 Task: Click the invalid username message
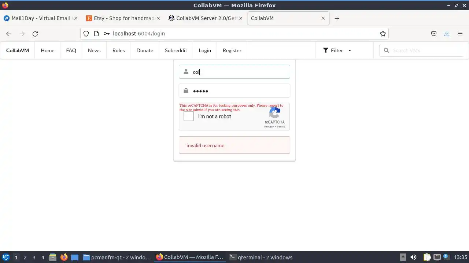[234, 145]
